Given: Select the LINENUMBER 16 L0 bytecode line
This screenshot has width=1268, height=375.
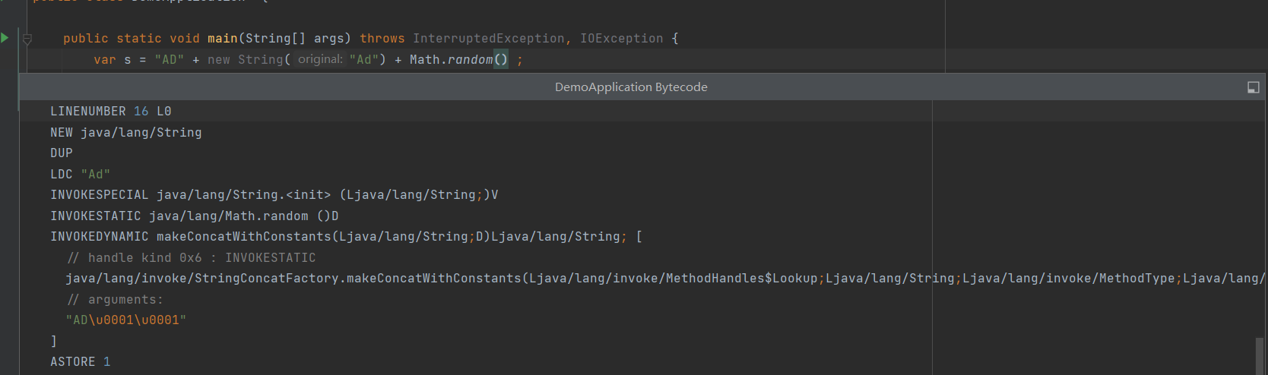Looking at the screenshot, I should click(x=111, y=112).
